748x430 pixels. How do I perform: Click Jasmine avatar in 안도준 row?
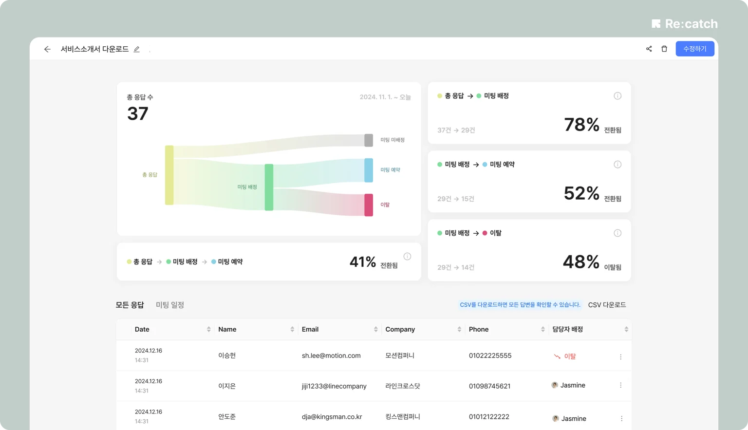[x=556, y=419]
